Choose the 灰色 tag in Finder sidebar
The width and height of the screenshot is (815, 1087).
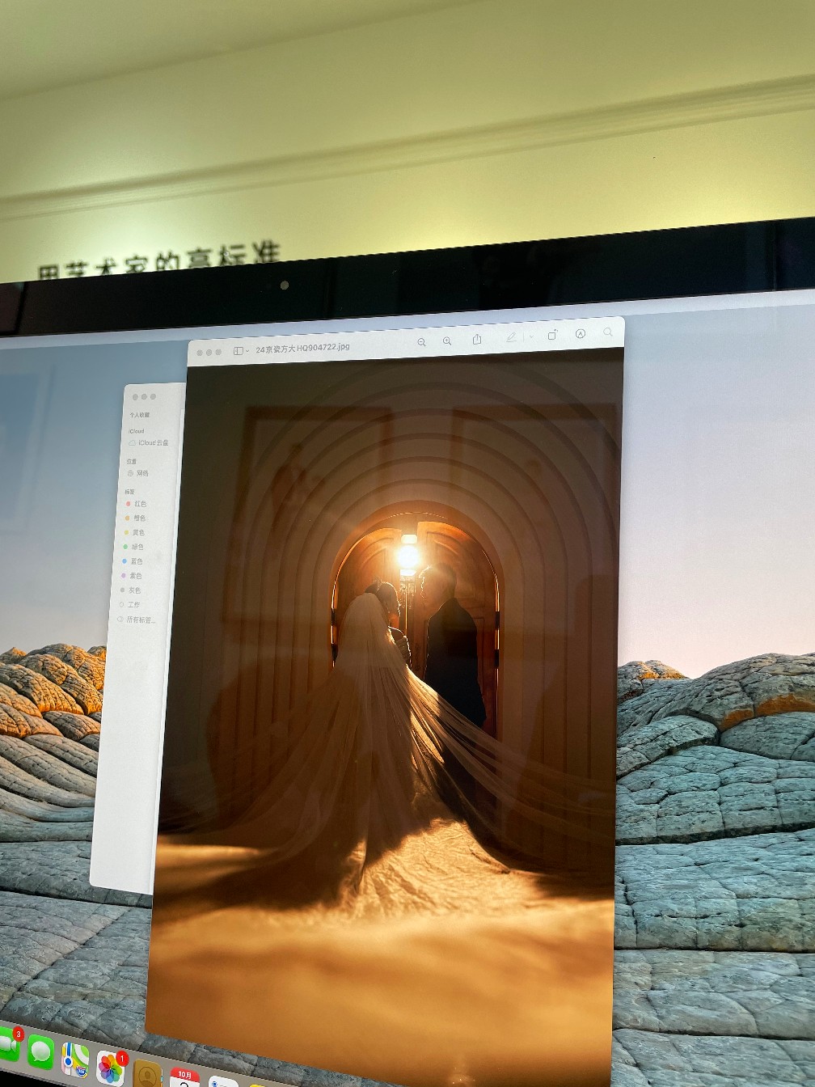coord(131,590)
